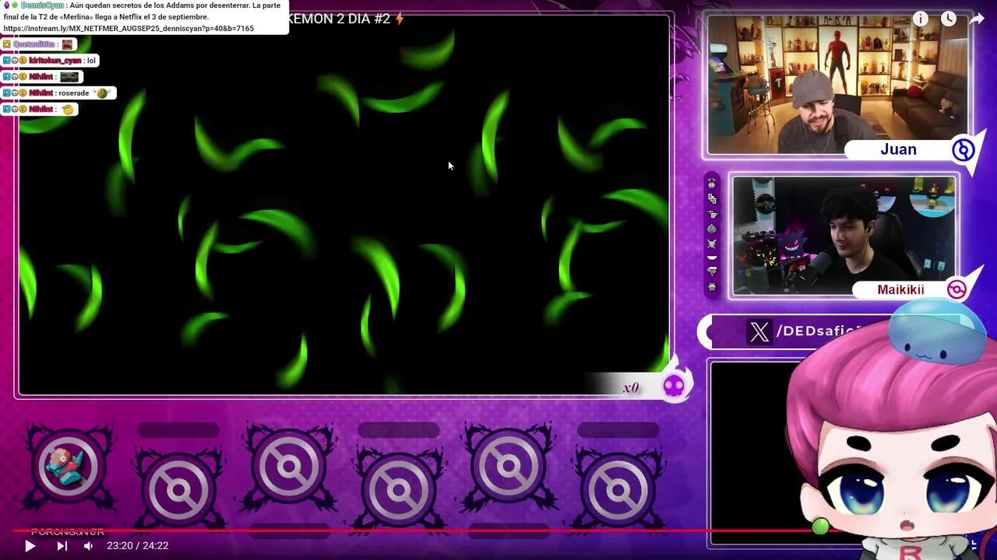The width and height of the screenshot is (997, 560).
Task: Click the second badge icon in sidebar strip
Action: 711,198
